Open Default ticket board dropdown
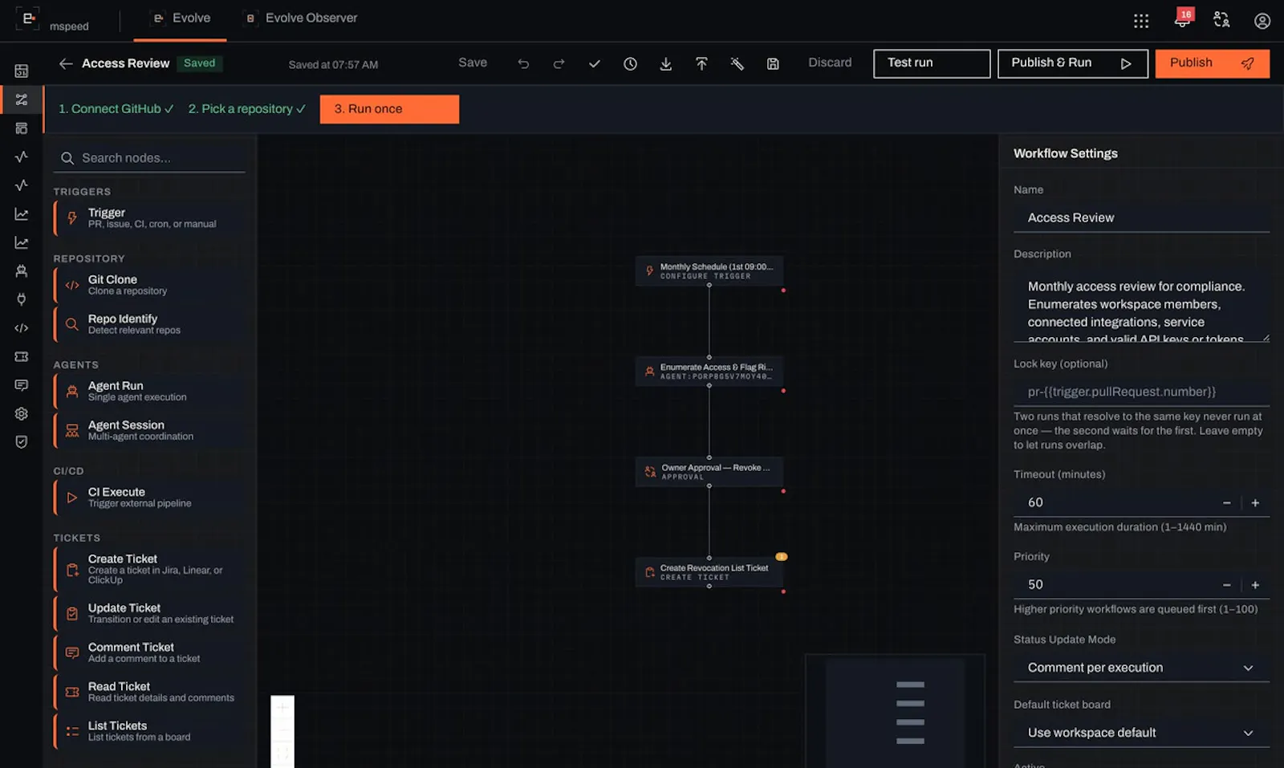Screen dimensions: 1284x768 click(1141, 733)
